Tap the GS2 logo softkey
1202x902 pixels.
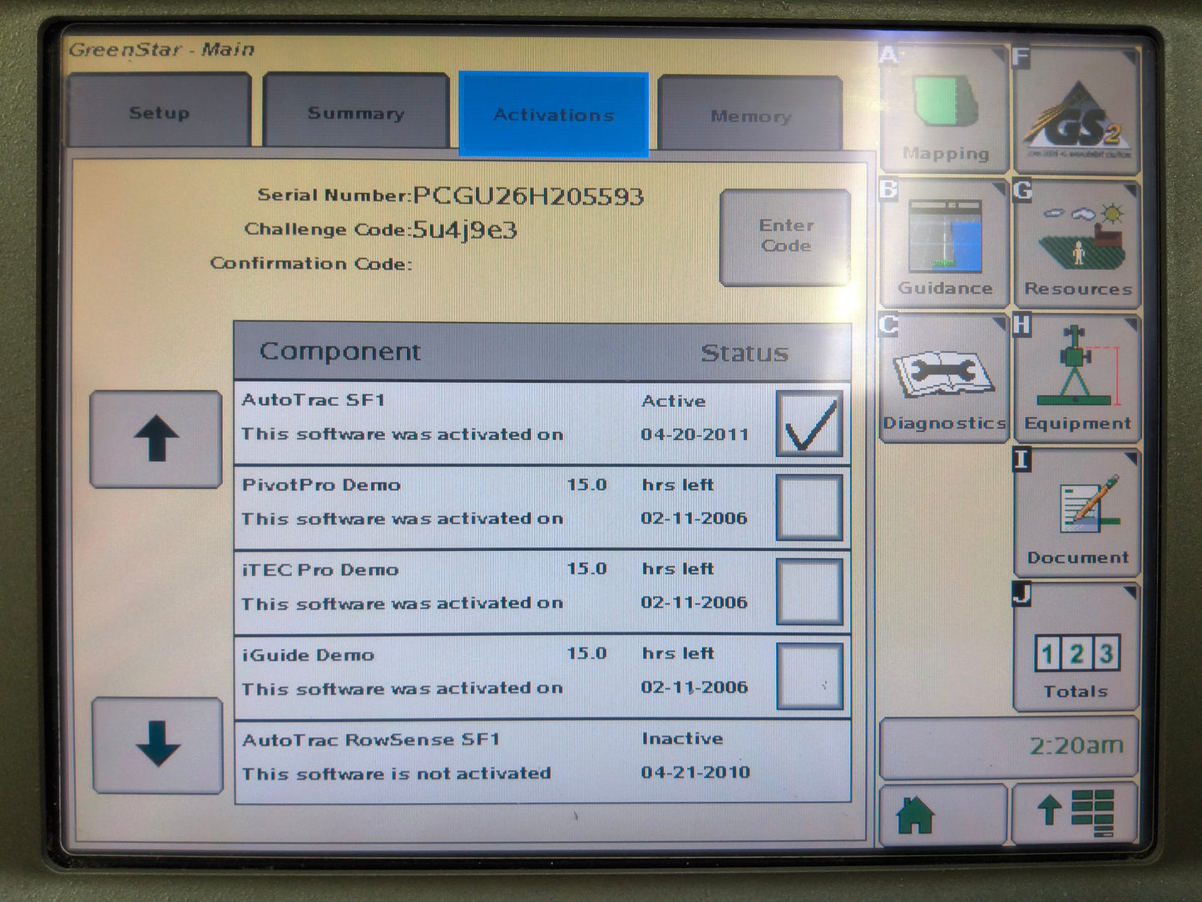coord(1077,109)
